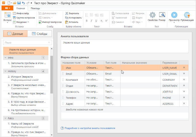The image size is (196, 137).
Task: Open the quick access toolbar customize arrow
Action: coord(31,3)
